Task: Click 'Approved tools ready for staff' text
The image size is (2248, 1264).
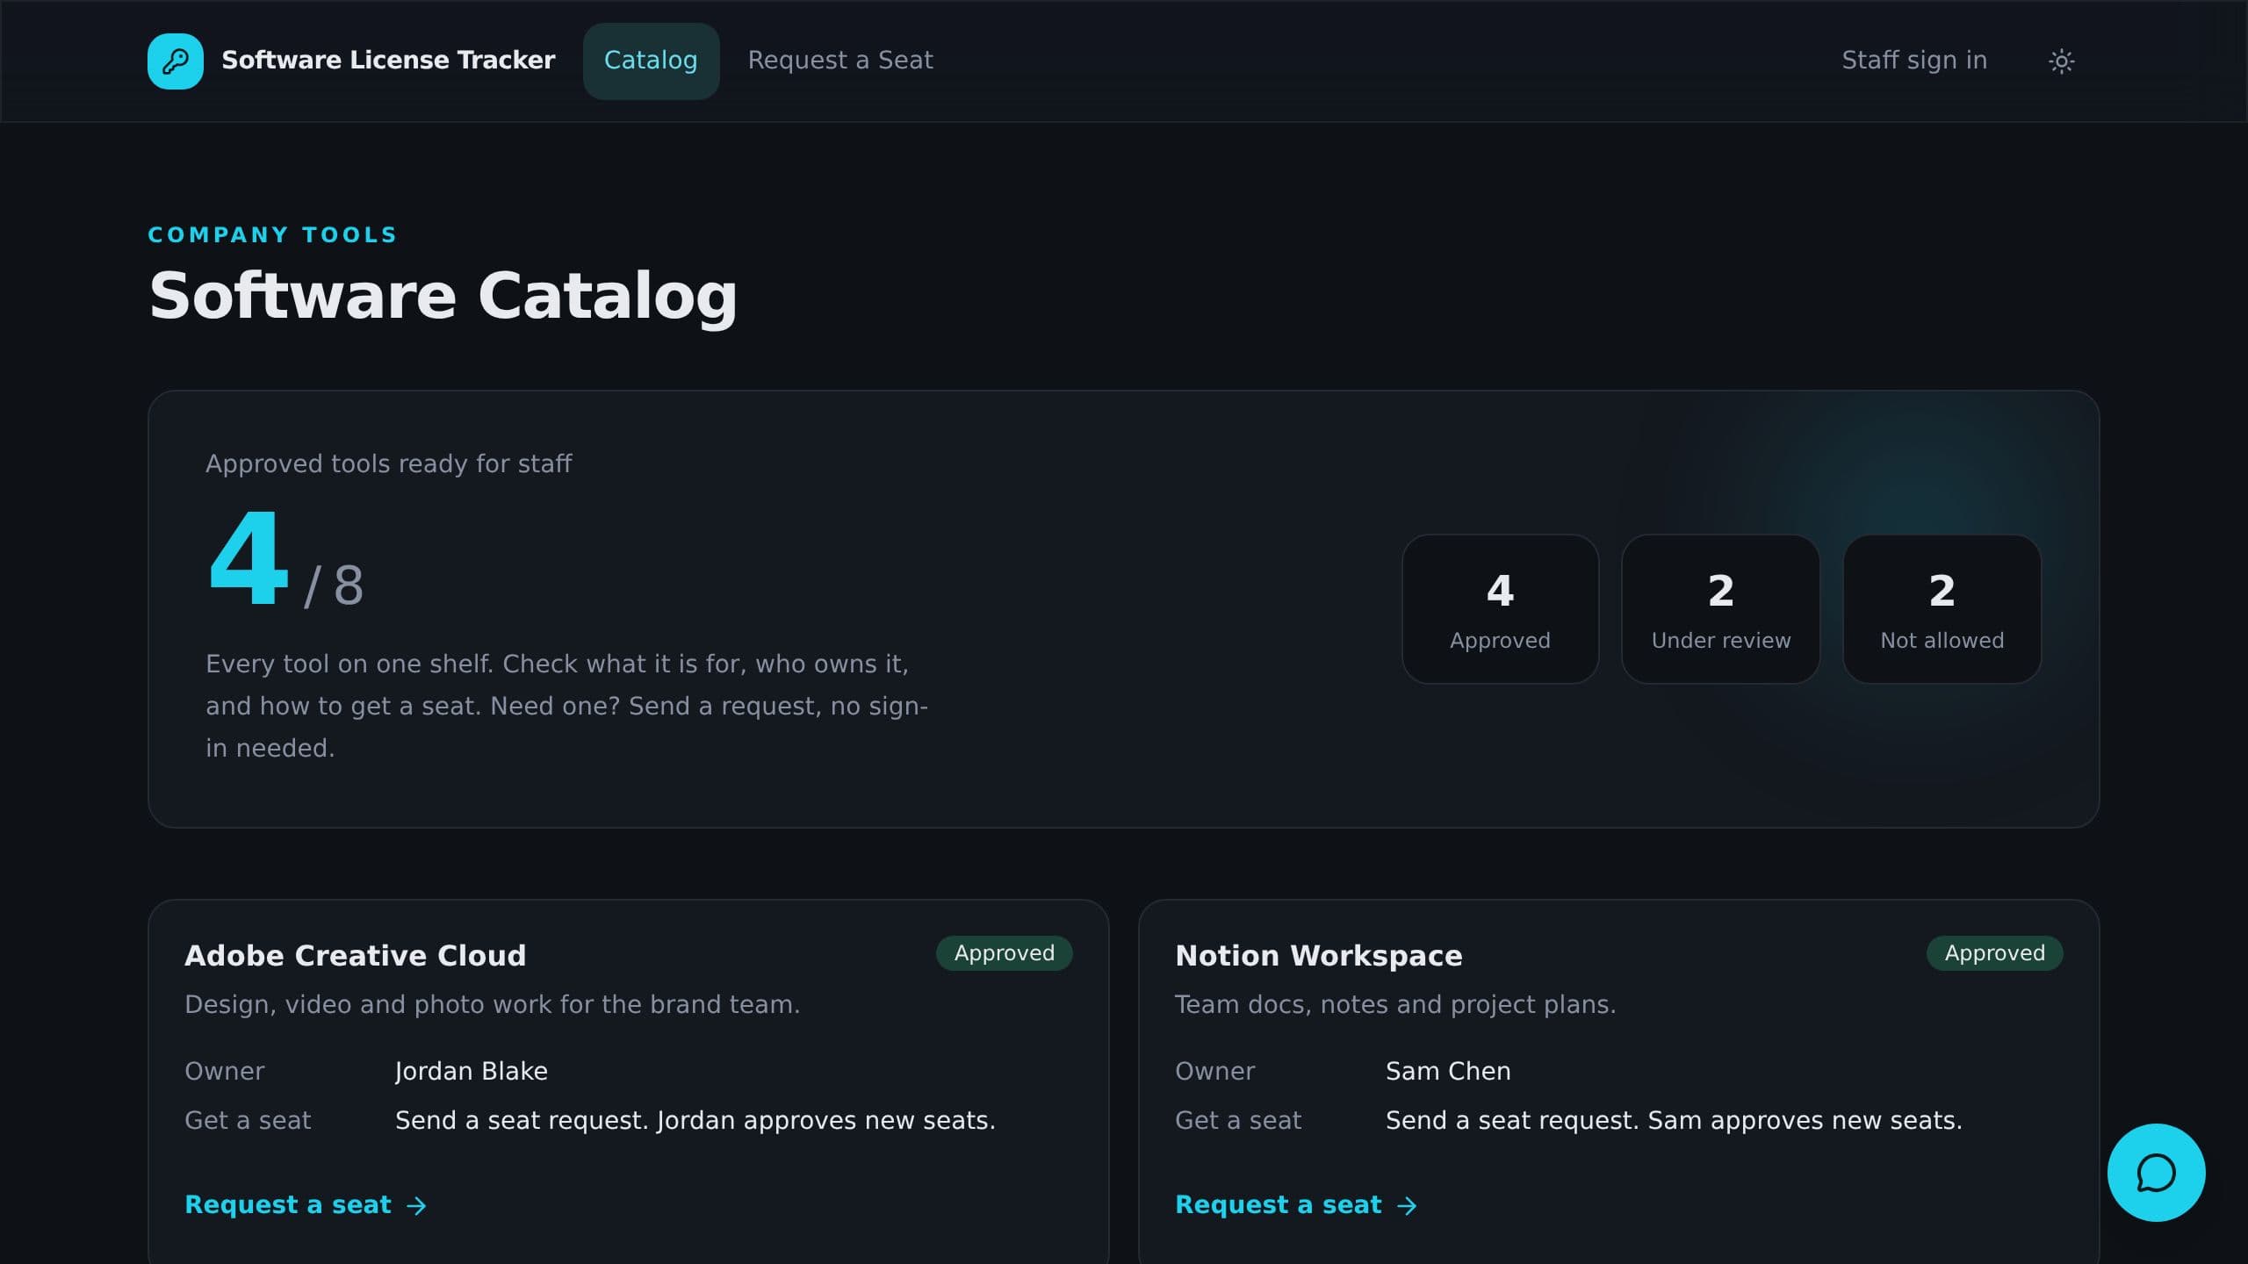Action: (388, 463)
